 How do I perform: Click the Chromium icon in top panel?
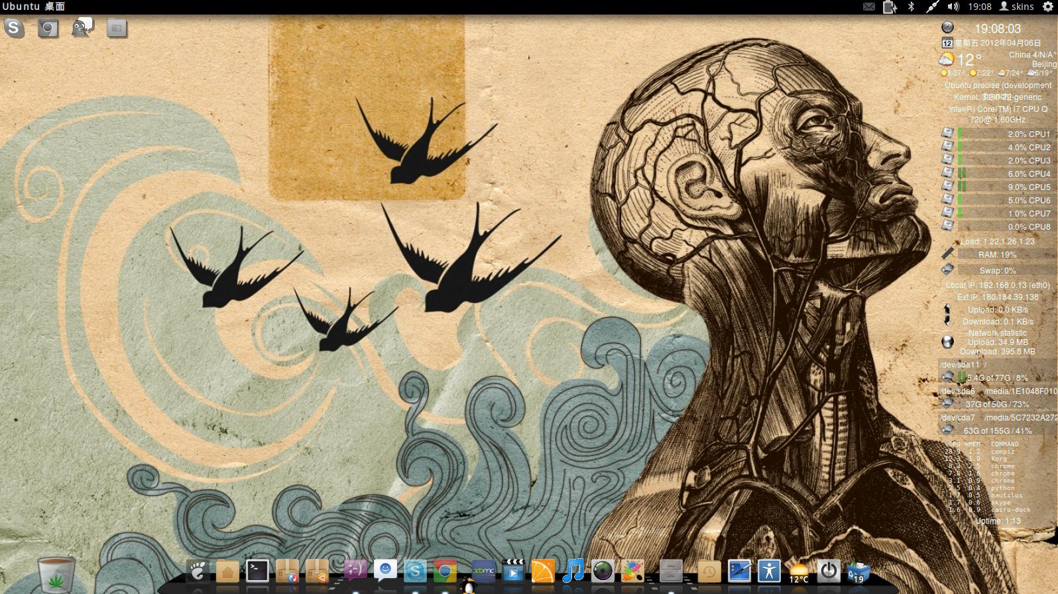click(x=48, y=28)
